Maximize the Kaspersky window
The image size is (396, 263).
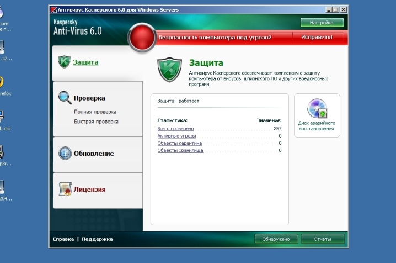(x=336, y=10)
